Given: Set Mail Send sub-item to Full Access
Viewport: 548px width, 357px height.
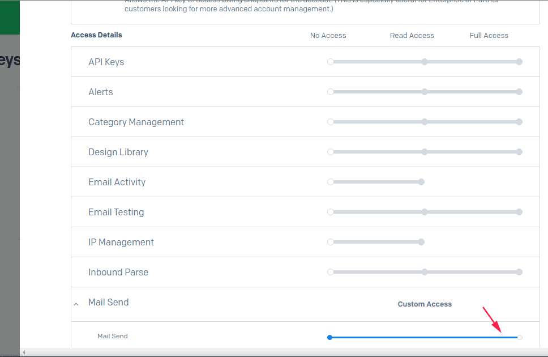Looking at the screenshot, I should [x=520, y=337].
